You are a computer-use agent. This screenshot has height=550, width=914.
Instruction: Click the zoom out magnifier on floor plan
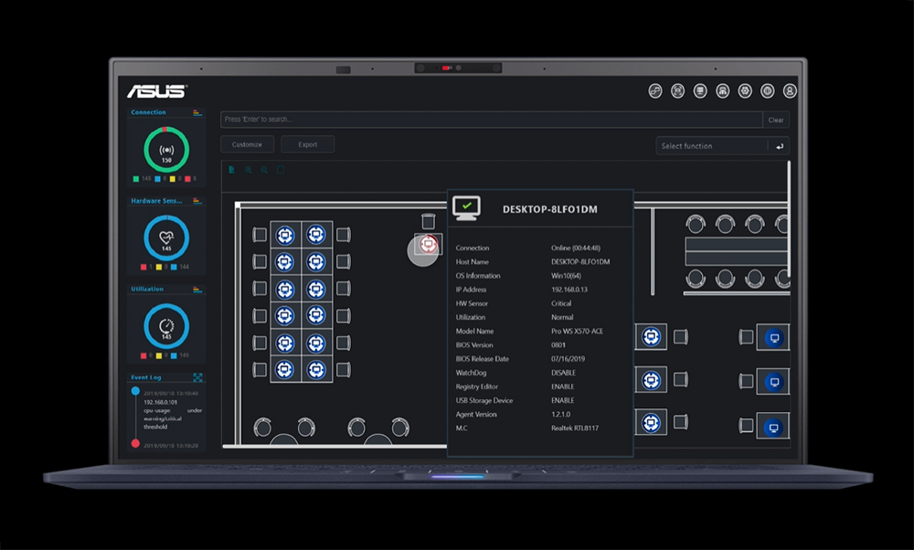pyautogui.click(x=264, y=170)
